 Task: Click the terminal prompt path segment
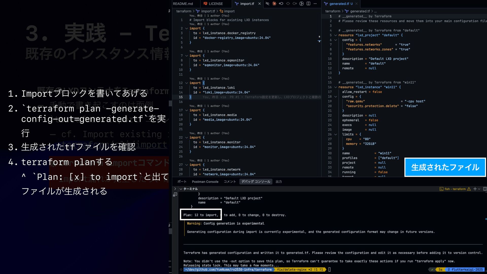[228, 269]
